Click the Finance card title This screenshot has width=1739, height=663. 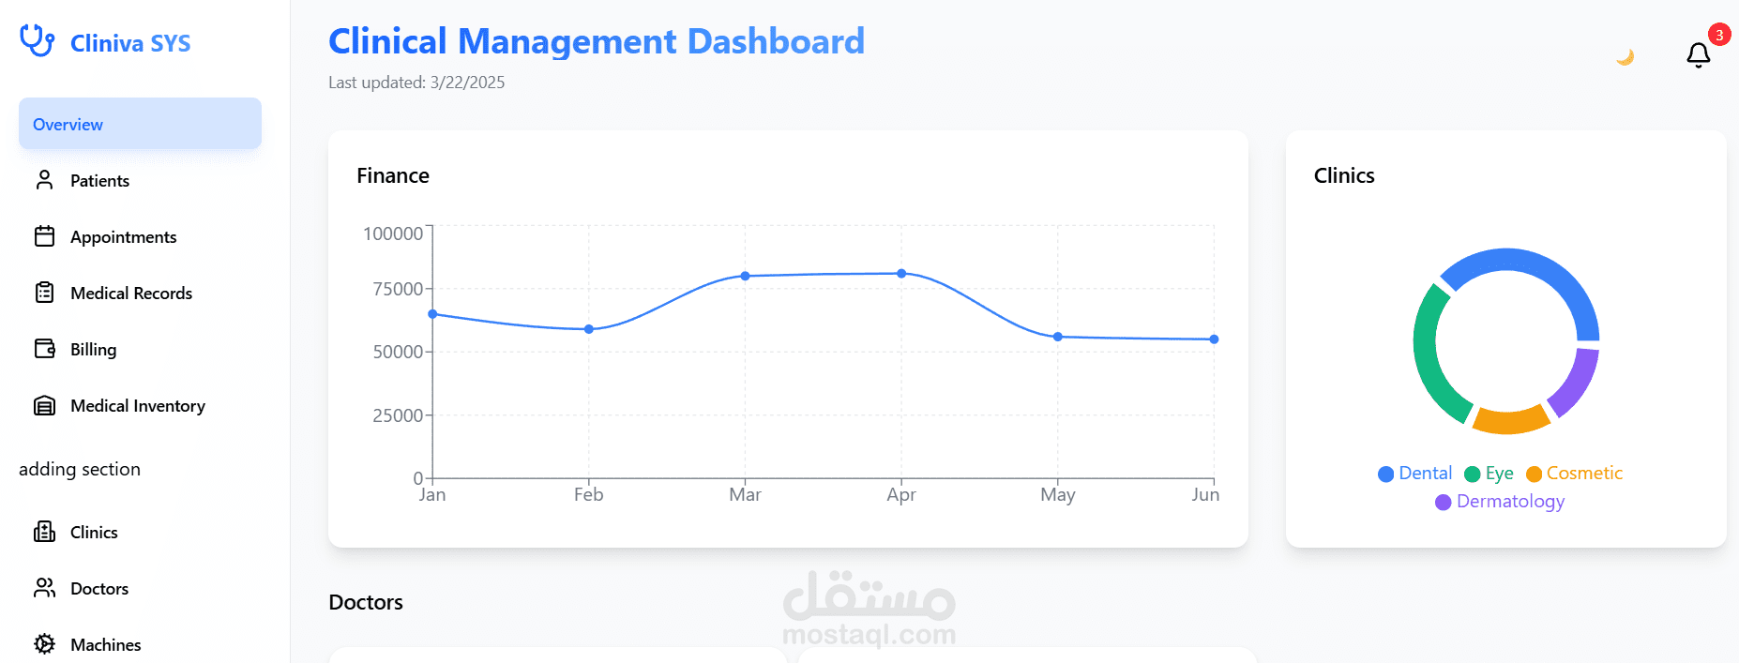[393, 175]
